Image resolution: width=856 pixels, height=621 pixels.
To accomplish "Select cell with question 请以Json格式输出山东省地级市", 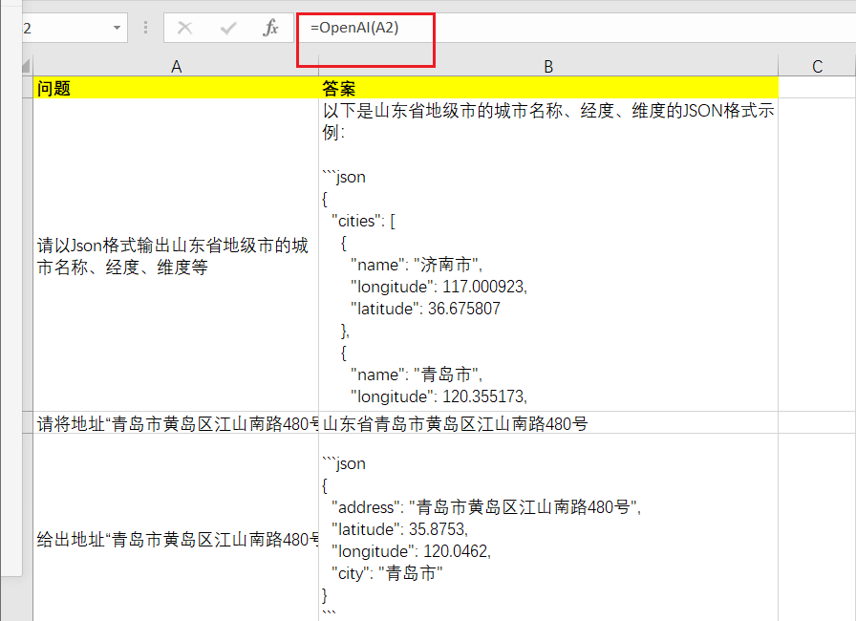I will [x=176, y=255].
